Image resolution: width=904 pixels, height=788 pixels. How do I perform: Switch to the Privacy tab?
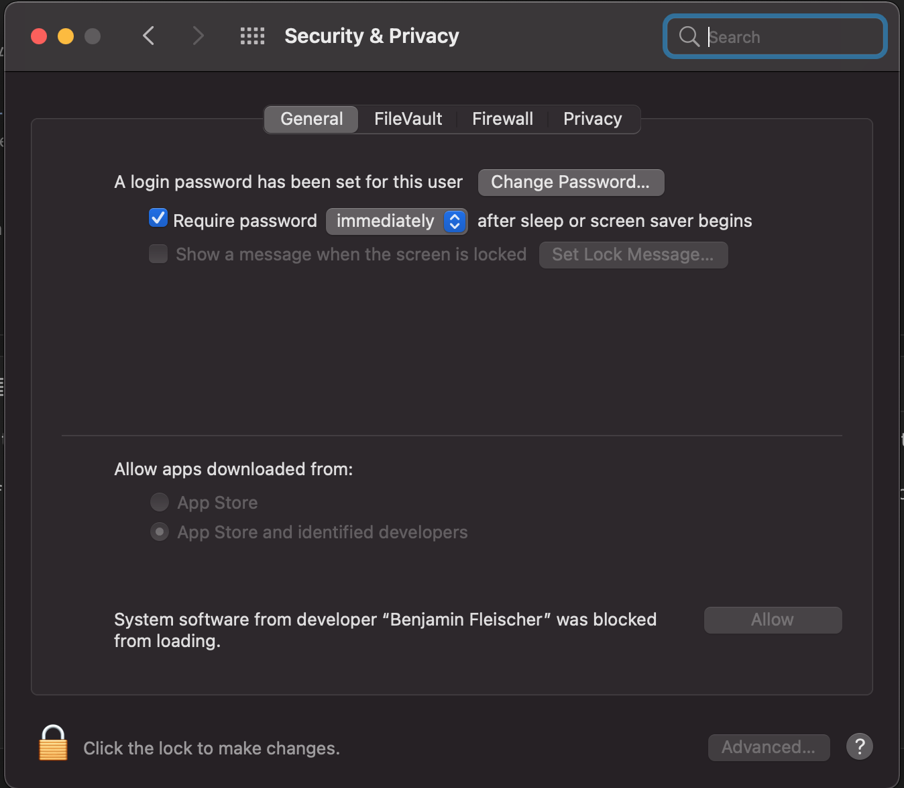[x=592, y=119]
